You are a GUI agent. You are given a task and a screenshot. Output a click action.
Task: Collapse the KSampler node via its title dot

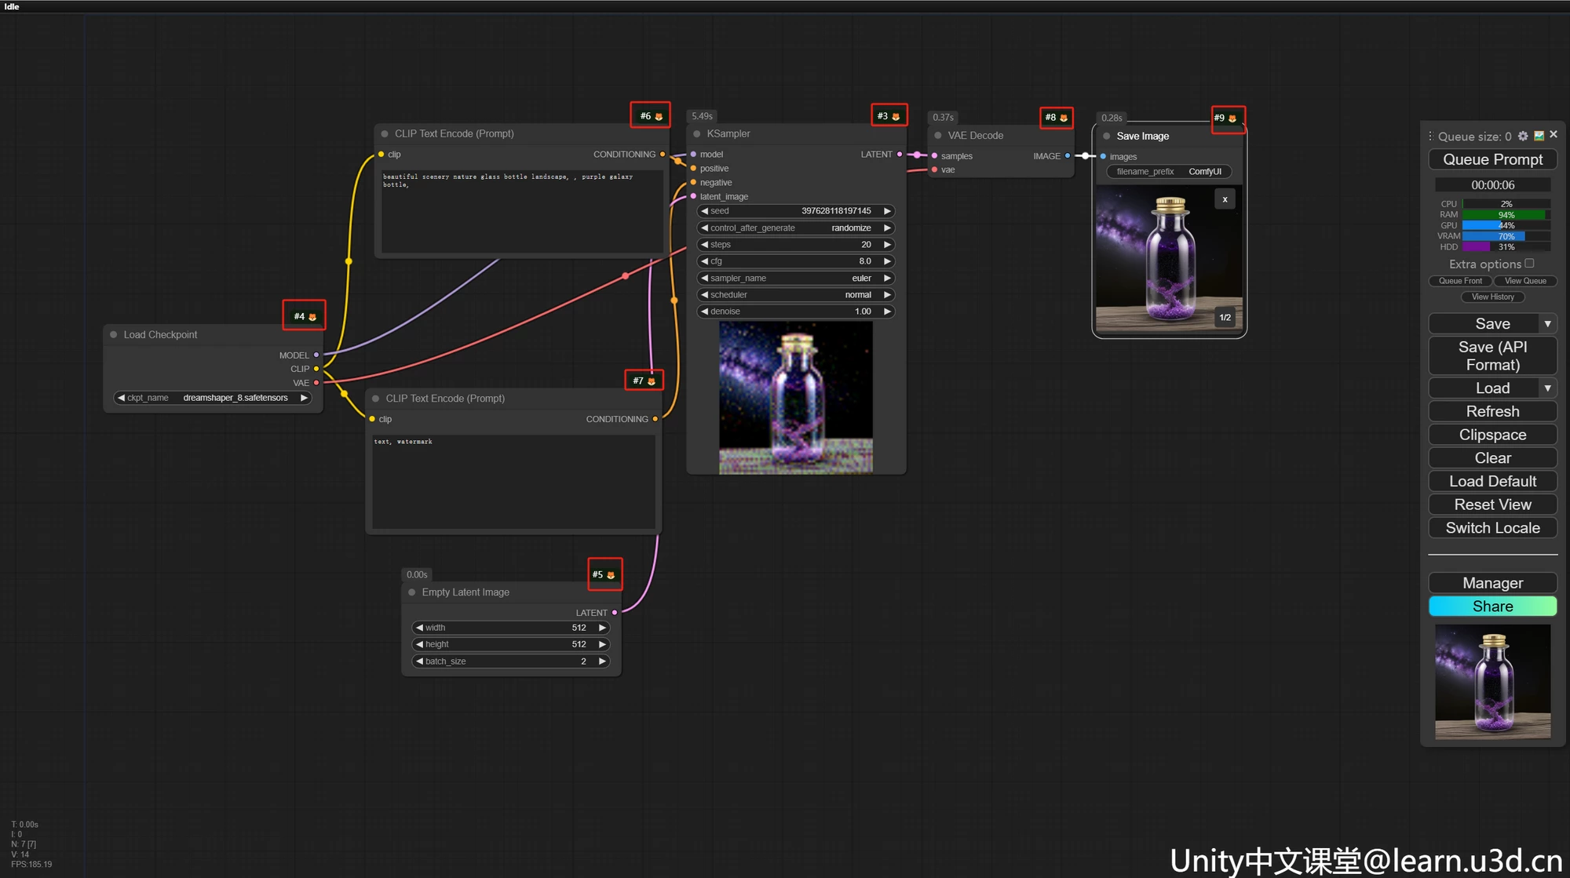coord(697,134)
